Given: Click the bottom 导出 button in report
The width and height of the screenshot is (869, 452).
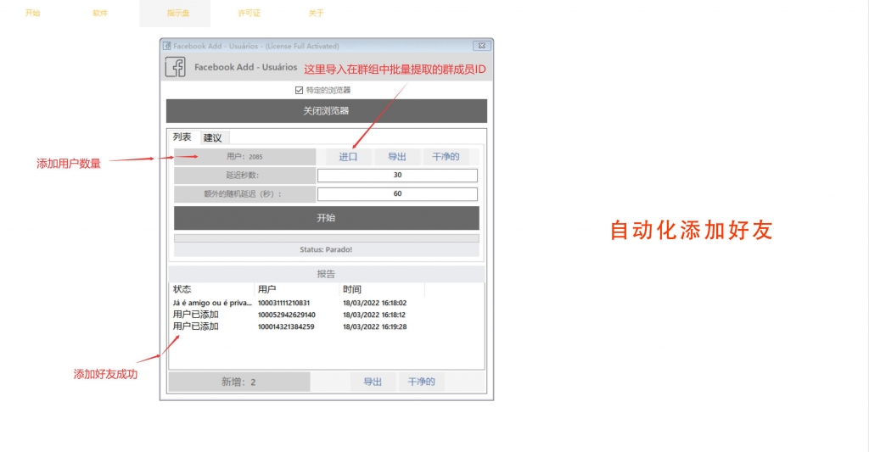Looking at the screenshot, I should (x=373, y=382).
